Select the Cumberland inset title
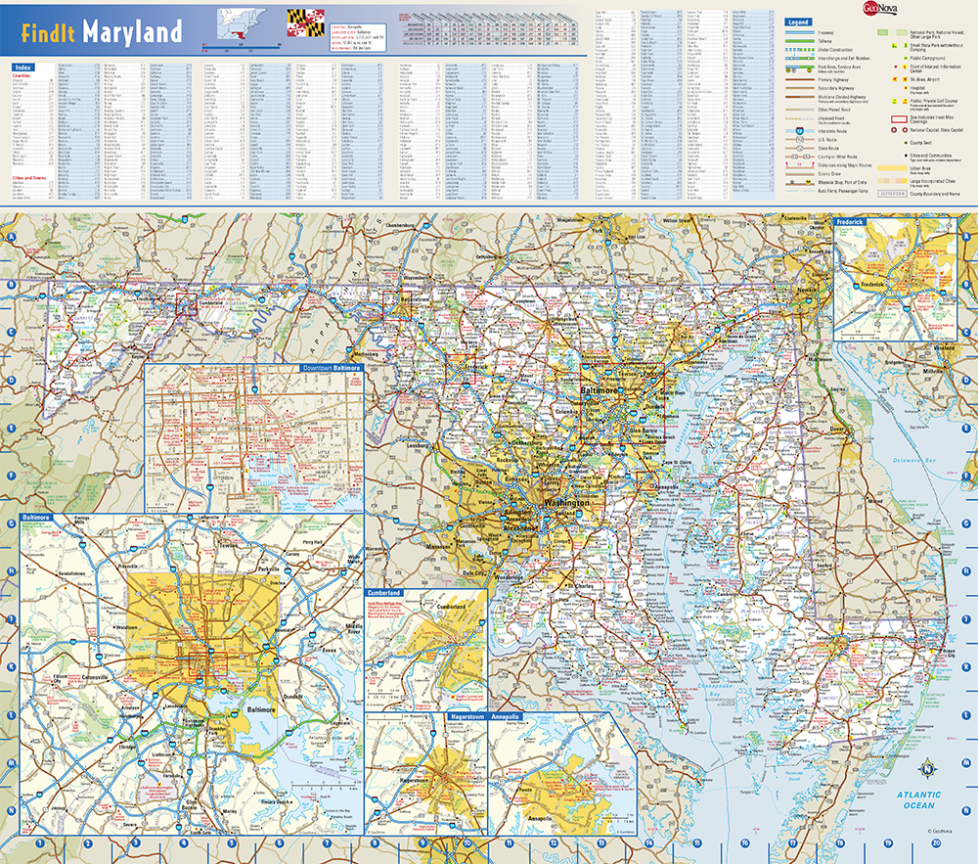The image size is (978, 864). click(383, 593)
